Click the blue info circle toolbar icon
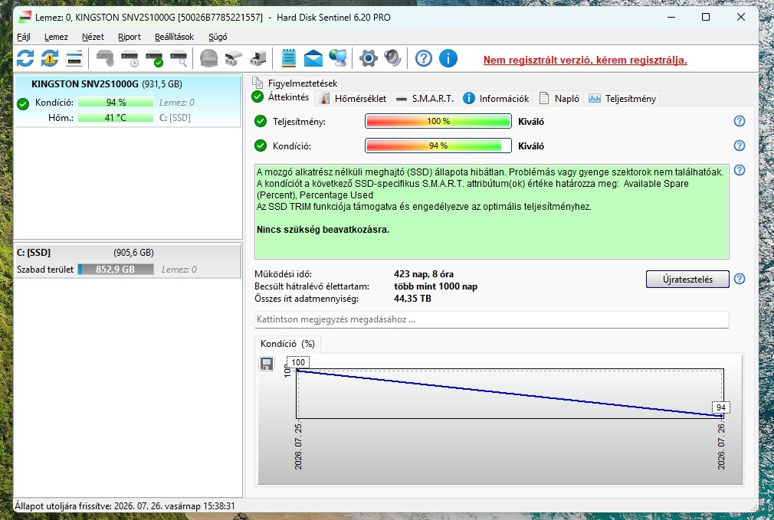This screenshot has height=520, width=774. 448,58
